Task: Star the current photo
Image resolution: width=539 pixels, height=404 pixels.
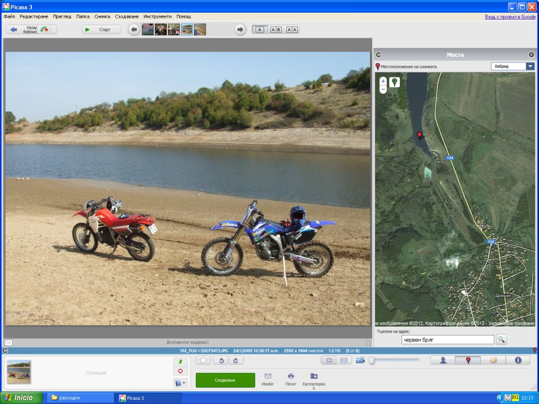Action: [203, 360]
